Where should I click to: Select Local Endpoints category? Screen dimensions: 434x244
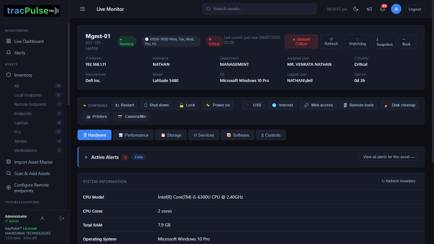34,95
